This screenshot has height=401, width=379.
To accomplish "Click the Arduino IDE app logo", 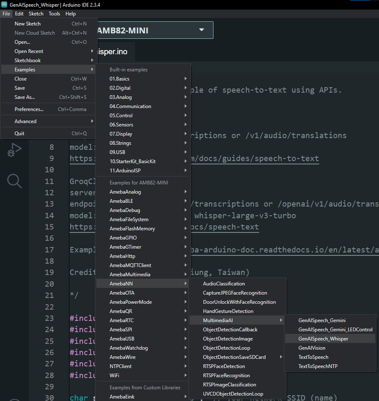I will click(x=4, y=4).
